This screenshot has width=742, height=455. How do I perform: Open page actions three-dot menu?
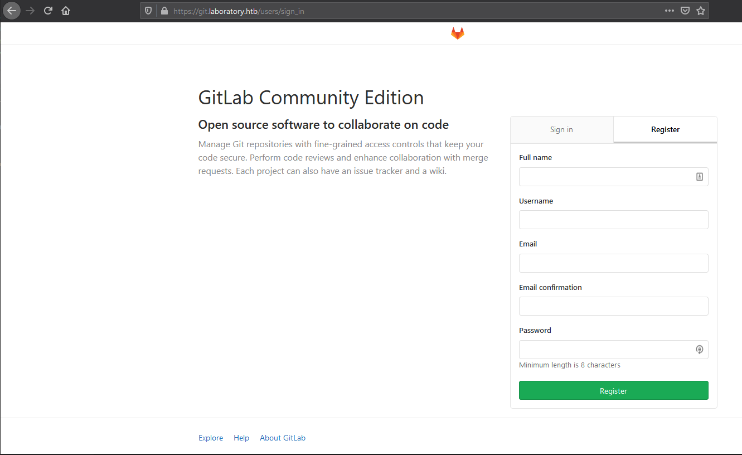(670, 11)
